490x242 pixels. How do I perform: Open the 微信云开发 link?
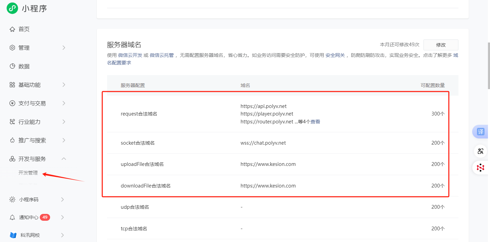[130, 55]
